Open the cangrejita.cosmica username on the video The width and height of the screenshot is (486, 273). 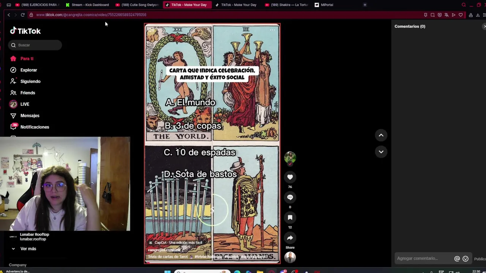click(x=164, y=250)
